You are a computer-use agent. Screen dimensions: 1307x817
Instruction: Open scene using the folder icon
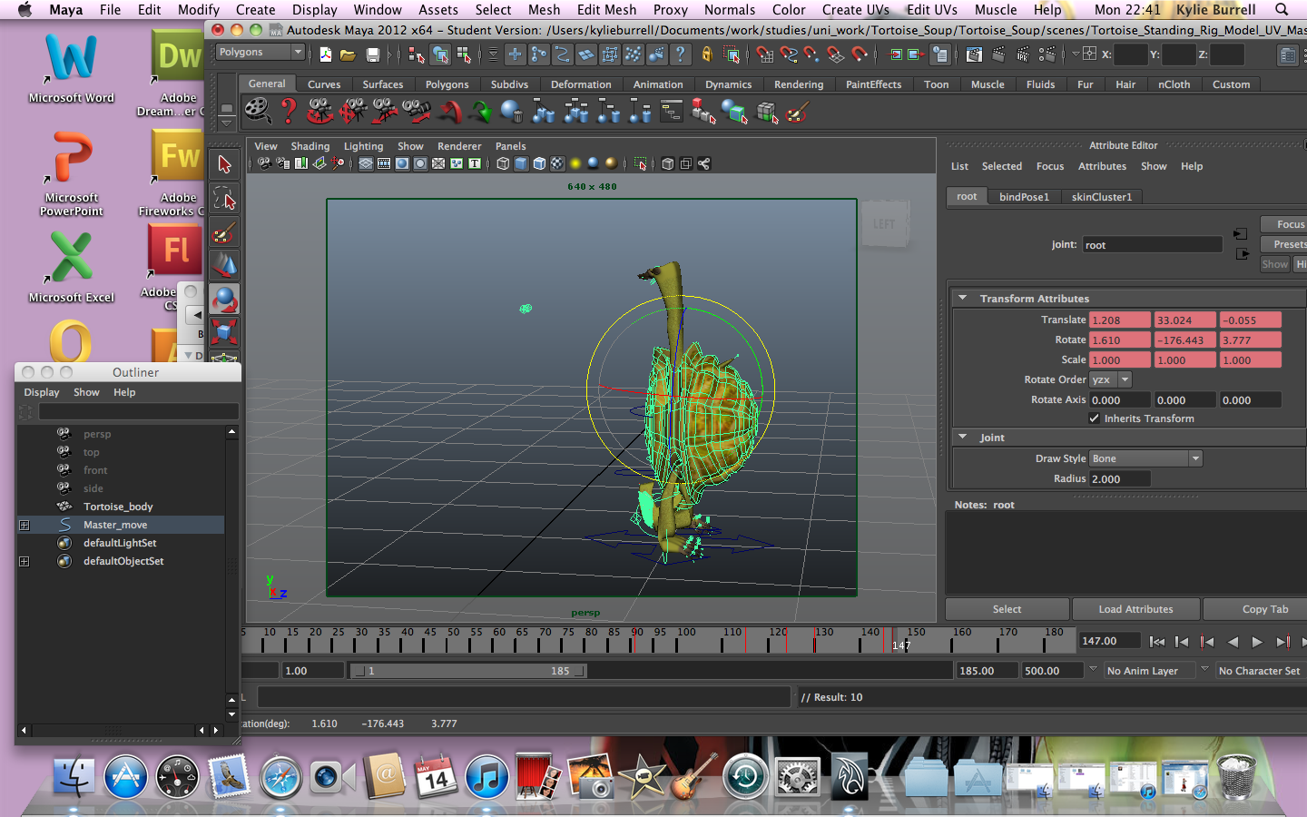pos(348,55)
